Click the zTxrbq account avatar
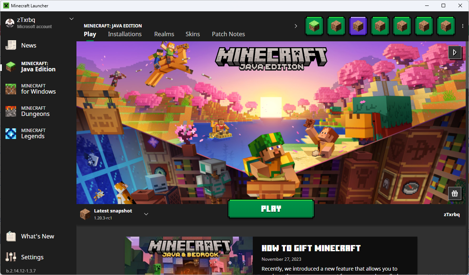 (x=10, y=23)
